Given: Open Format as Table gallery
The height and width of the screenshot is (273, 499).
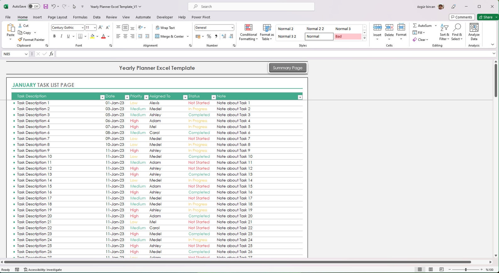Looking at the screenshot, I should click(x=267, y=32).
